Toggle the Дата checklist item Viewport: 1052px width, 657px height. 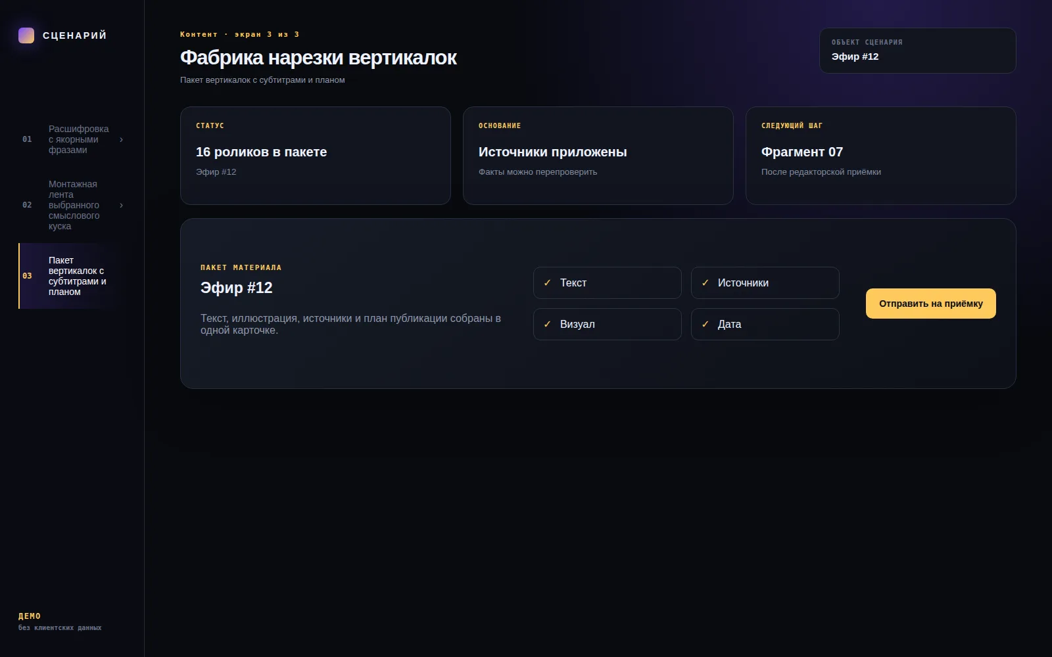coord(765,325)
